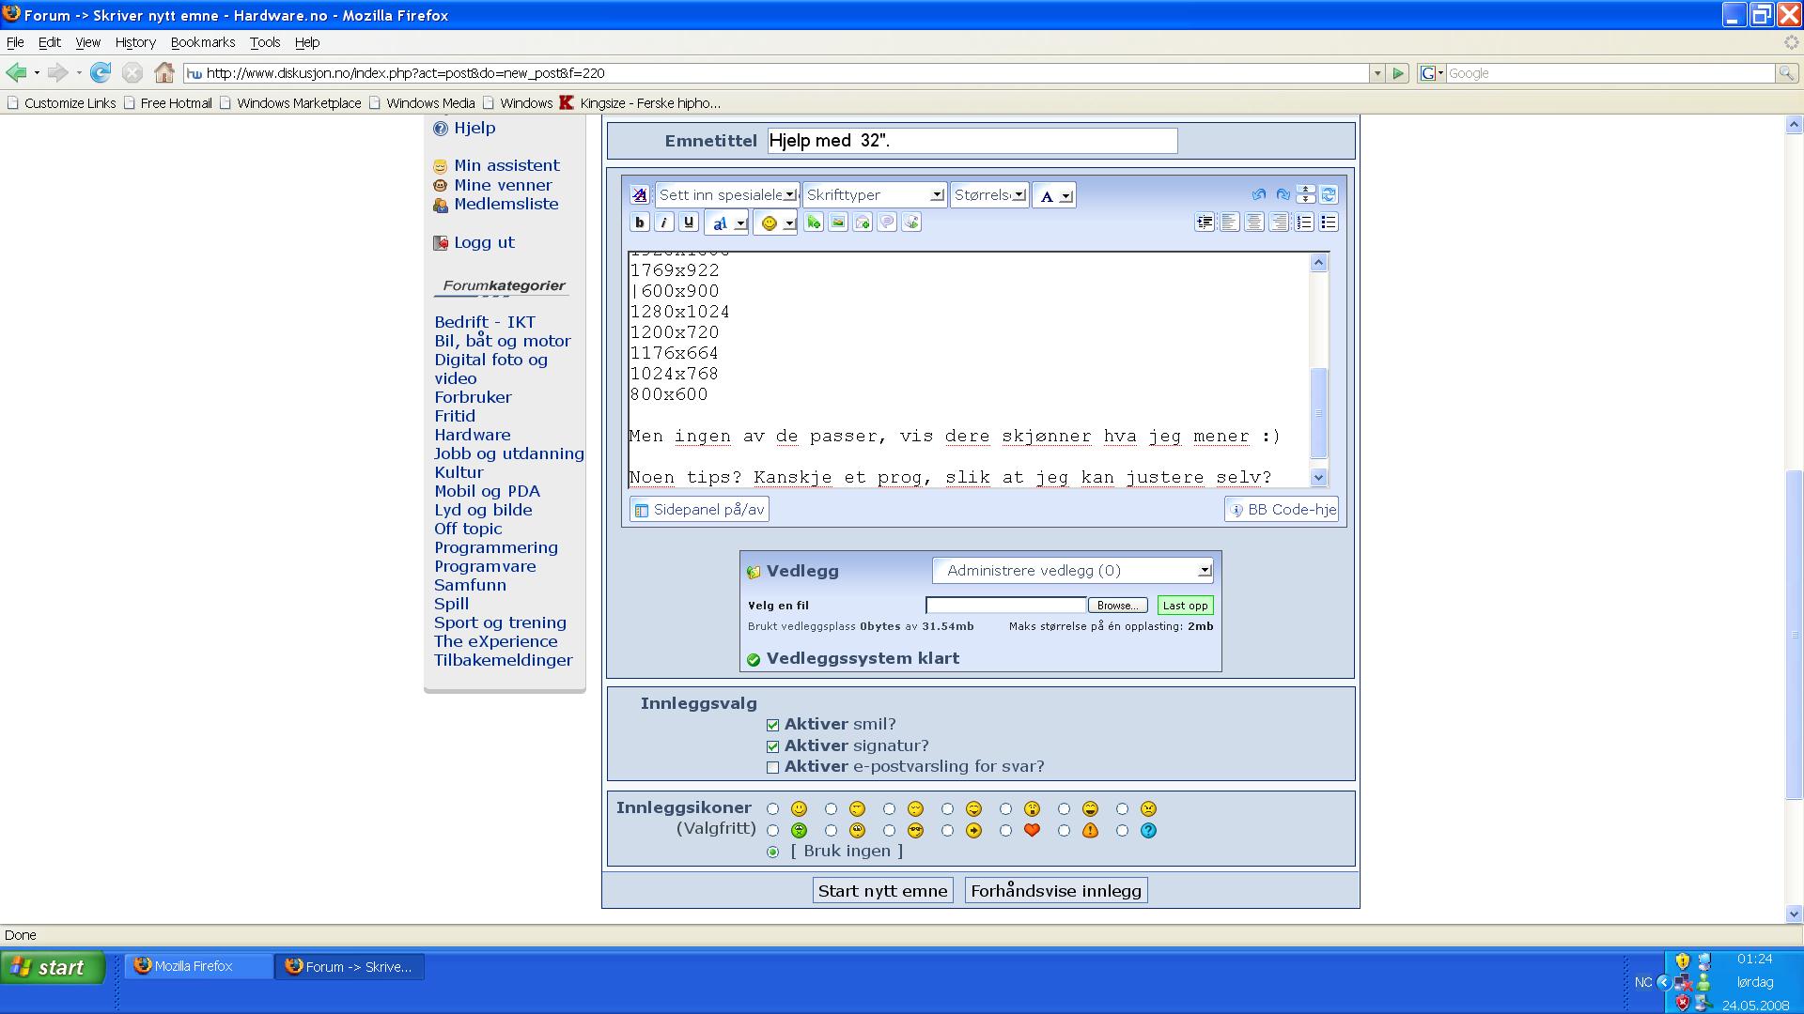Align text left in editor
The image size is (1804, 1014).
click(1229, 223)
